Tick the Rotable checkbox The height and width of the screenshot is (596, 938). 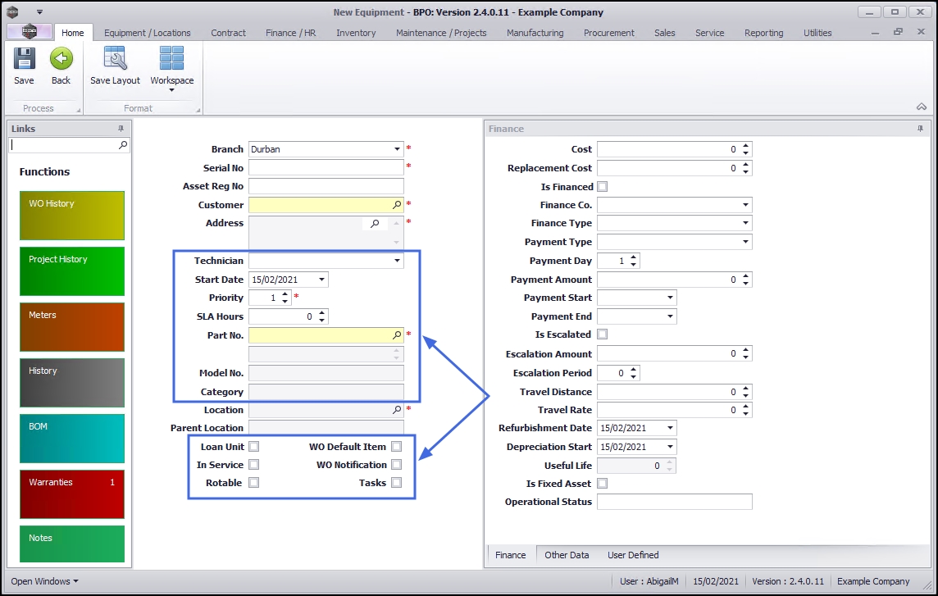(x=253, y=482)
